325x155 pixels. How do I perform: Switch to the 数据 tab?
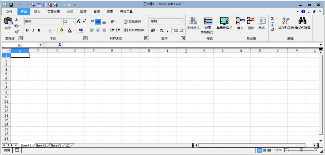83,12
